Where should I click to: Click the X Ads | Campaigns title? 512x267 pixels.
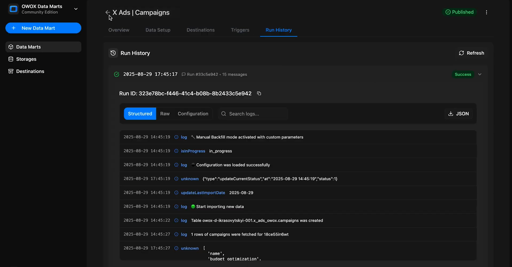click(141, 12)
